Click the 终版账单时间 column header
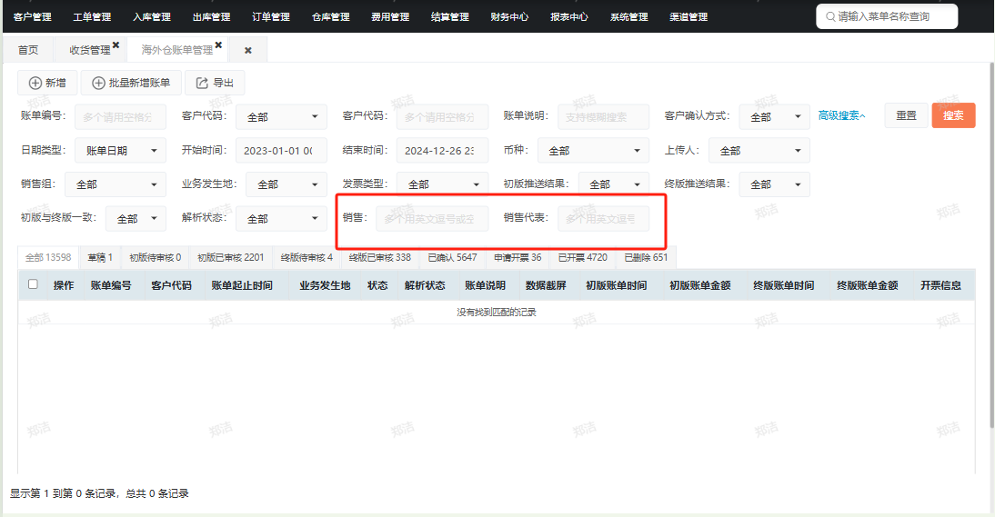The width and height of the screenshot is (995, 517). click(784, 285)
